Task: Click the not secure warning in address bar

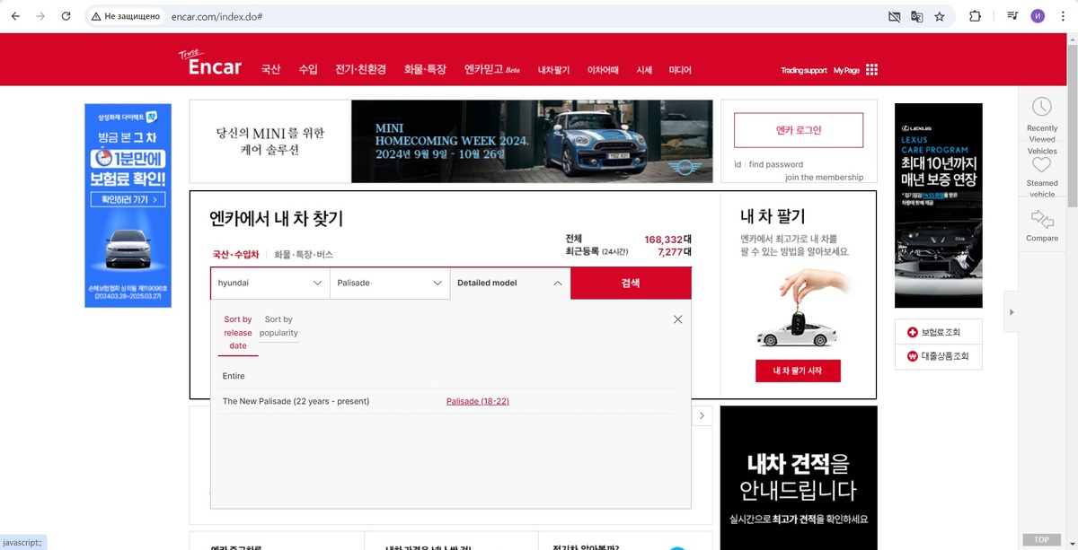Action: 125,16
